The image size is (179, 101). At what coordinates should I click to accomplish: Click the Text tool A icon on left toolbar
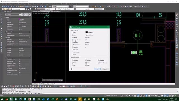[x=1, y=51]
